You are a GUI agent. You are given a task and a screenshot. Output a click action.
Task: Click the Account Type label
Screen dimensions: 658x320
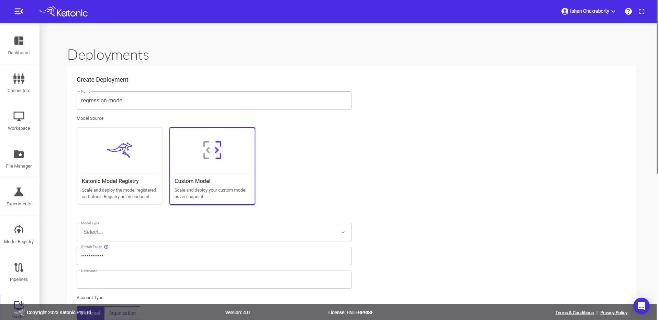click(90, 298)
